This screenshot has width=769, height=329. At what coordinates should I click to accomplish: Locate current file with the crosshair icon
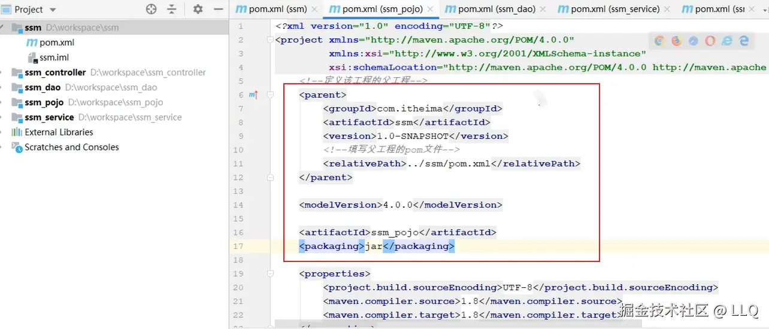tap(152, 9)
